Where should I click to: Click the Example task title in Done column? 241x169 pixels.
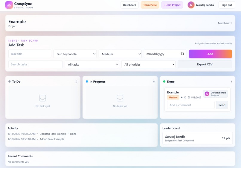coord(173,92)
